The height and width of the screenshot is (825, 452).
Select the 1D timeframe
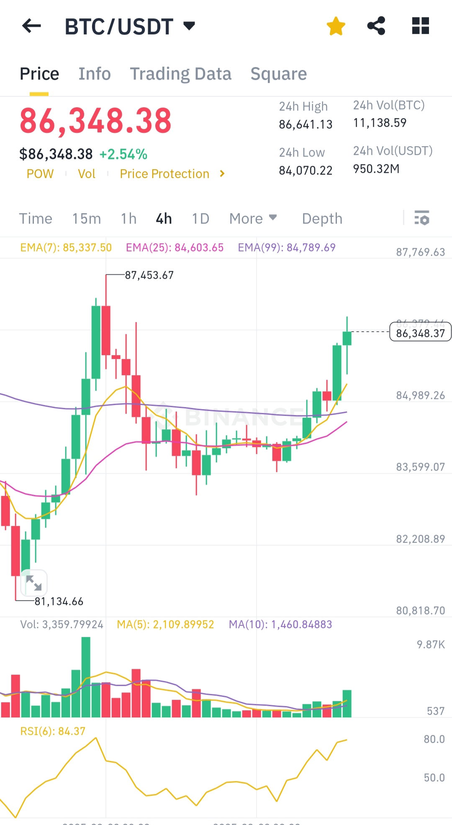pos(200,219)
